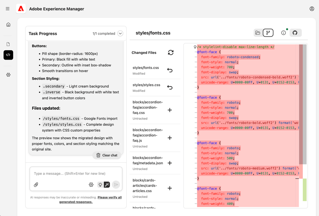The height and width of the screenshot is (216, 319).
Task: Click the Adobe logo icon
Action: coord(21,9)
